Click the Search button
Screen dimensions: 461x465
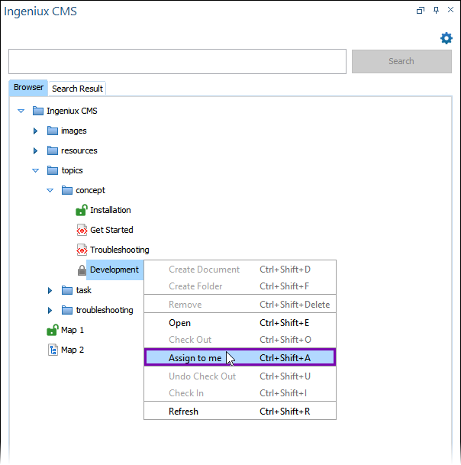click(x=401, y=61)
